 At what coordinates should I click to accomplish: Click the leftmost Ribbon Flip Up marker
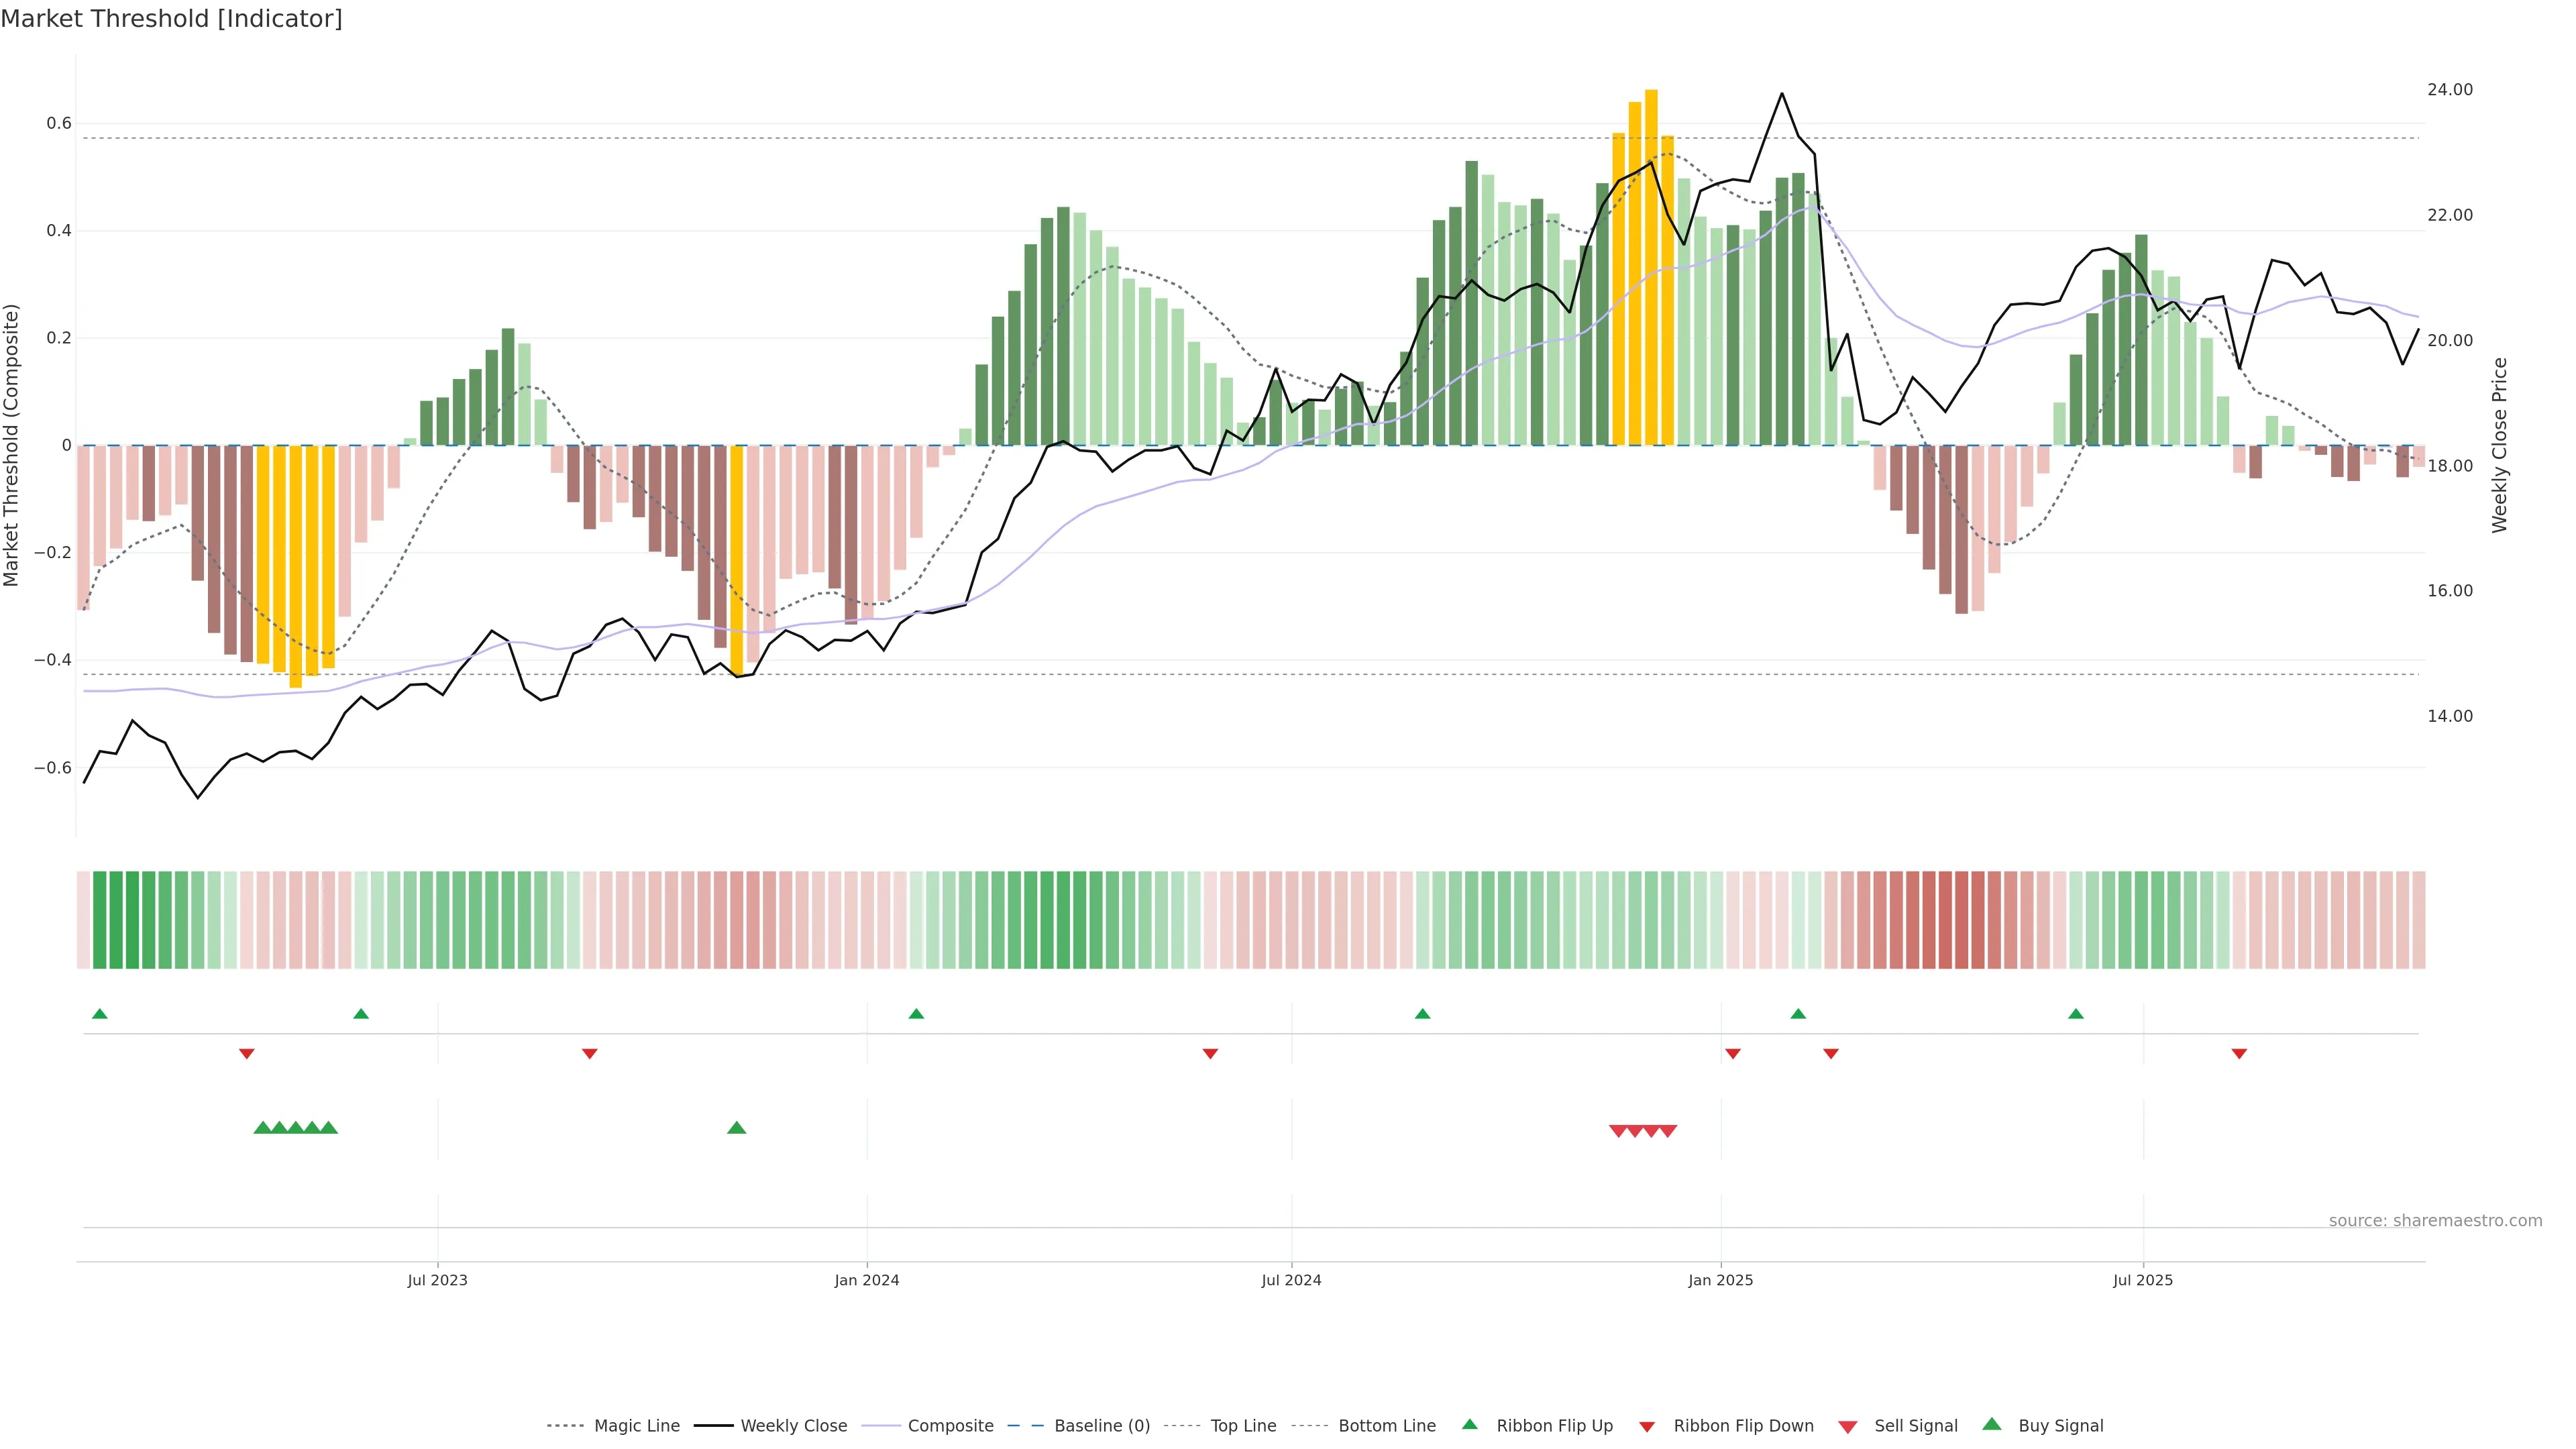tap(100, 1014)
